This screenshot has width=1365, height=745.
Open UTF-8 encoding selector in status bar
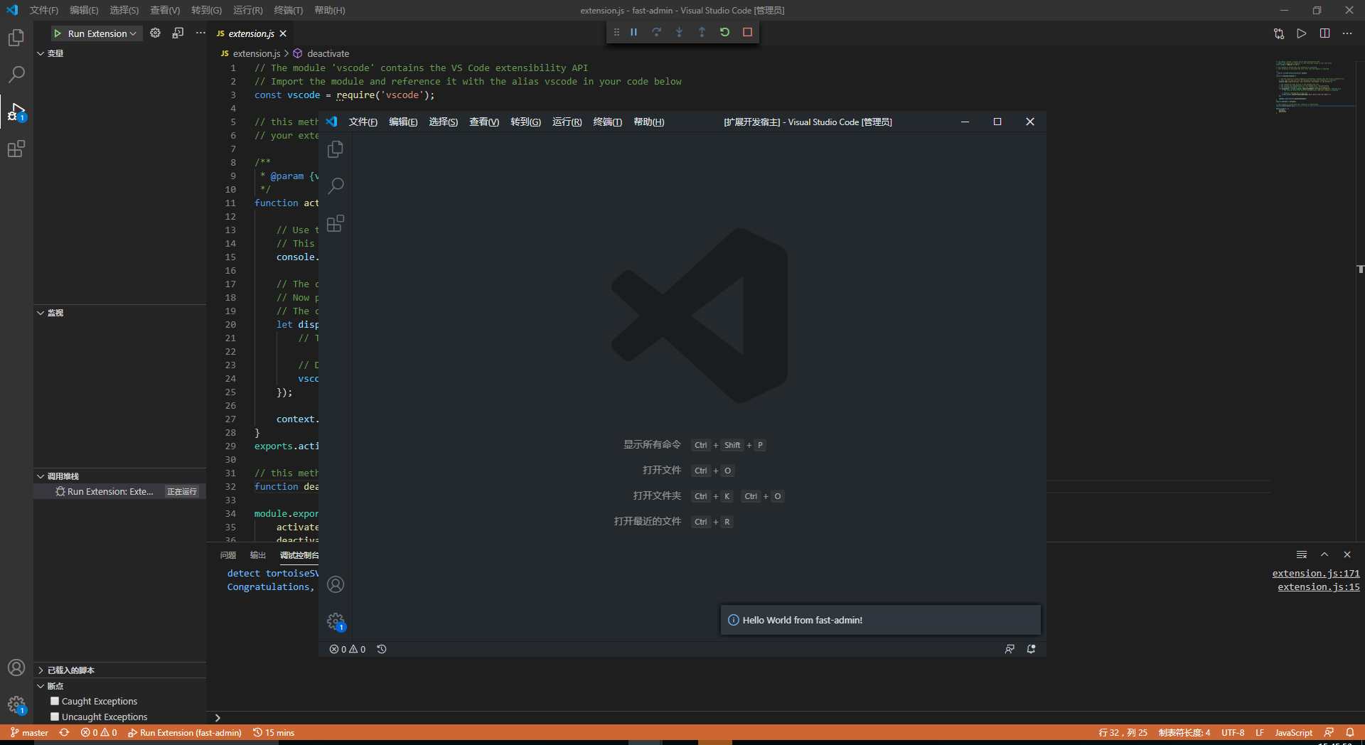tap(1233, 733)
